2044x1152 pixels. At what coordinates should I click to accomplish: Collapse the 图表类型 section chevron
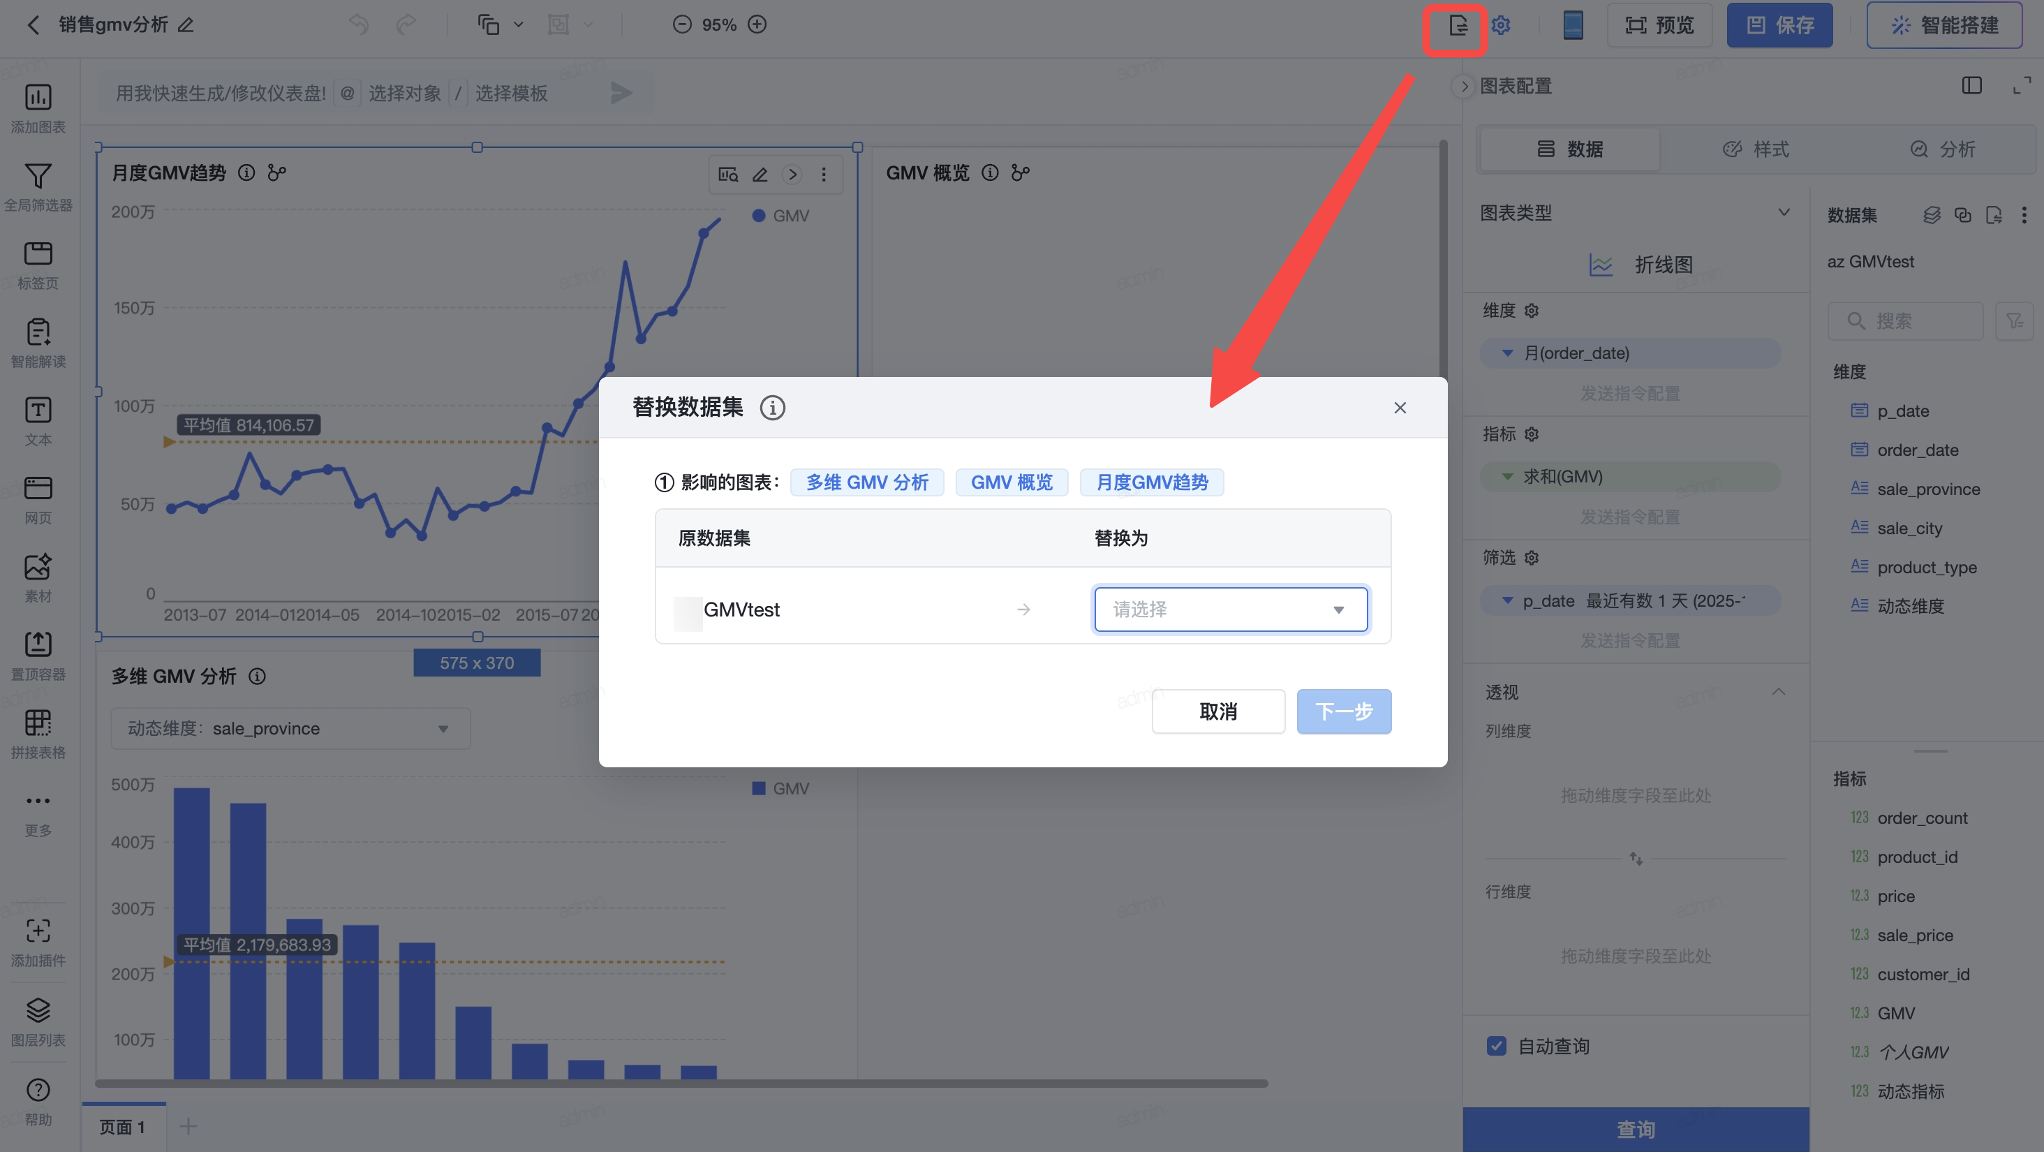pyautogui.click(x=1784, y=213)
